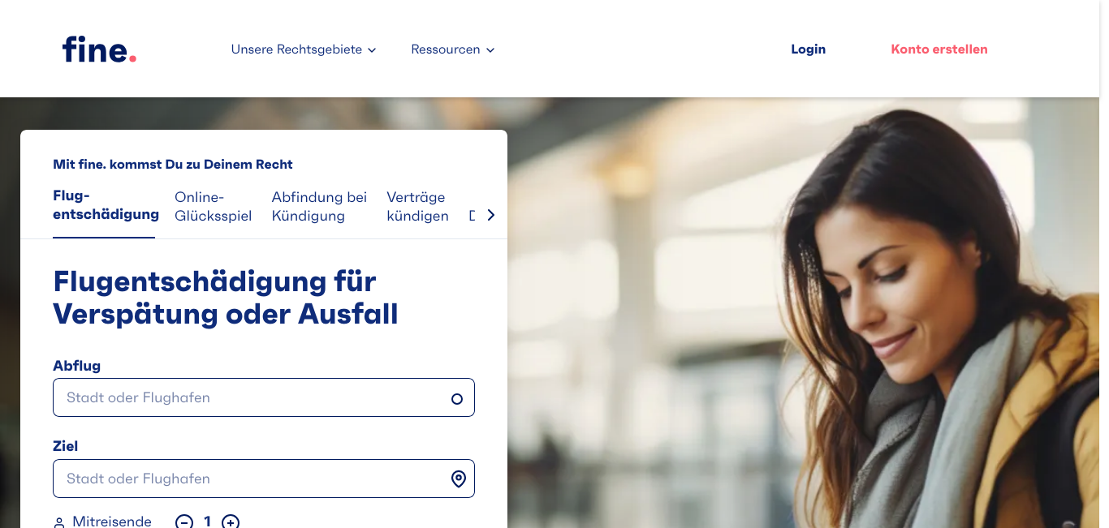Focus the Abflug airport input field
The image size is (1109, 528).
[x=264, y=397]
